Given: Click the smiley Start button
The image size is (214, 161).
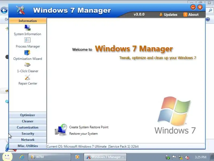Looking at the screenshot, I should point(7,156).
